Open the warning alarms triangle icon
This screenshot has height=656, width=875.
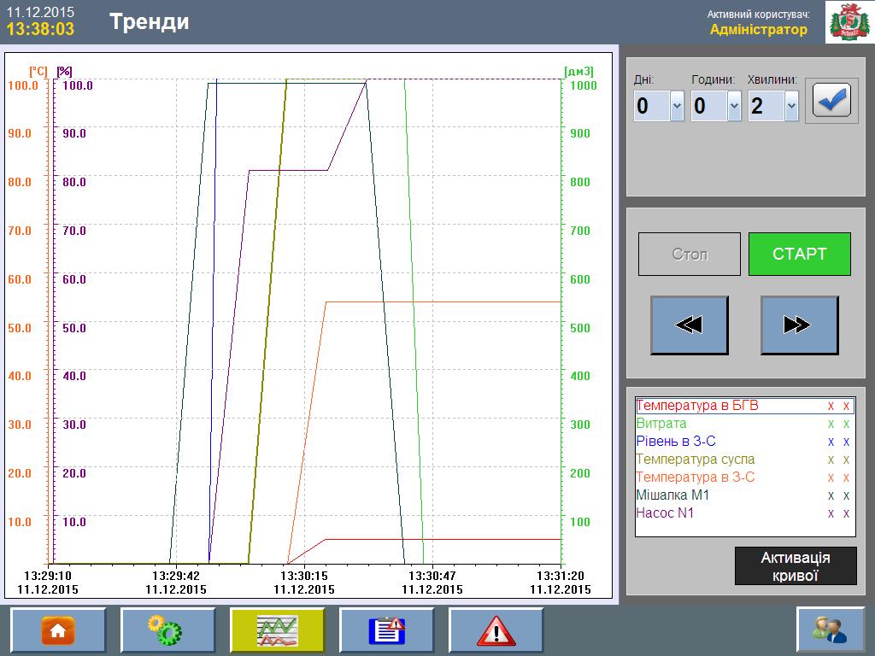[x=496, y=630]
